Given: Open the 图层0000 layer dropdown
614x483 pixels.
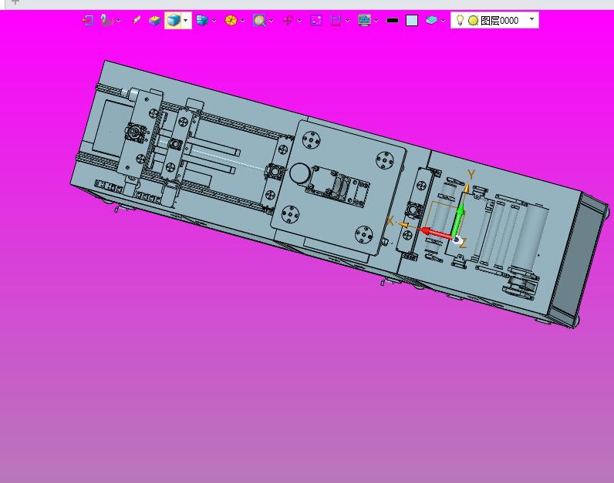Looking at the screenshot, I should 531,18.
